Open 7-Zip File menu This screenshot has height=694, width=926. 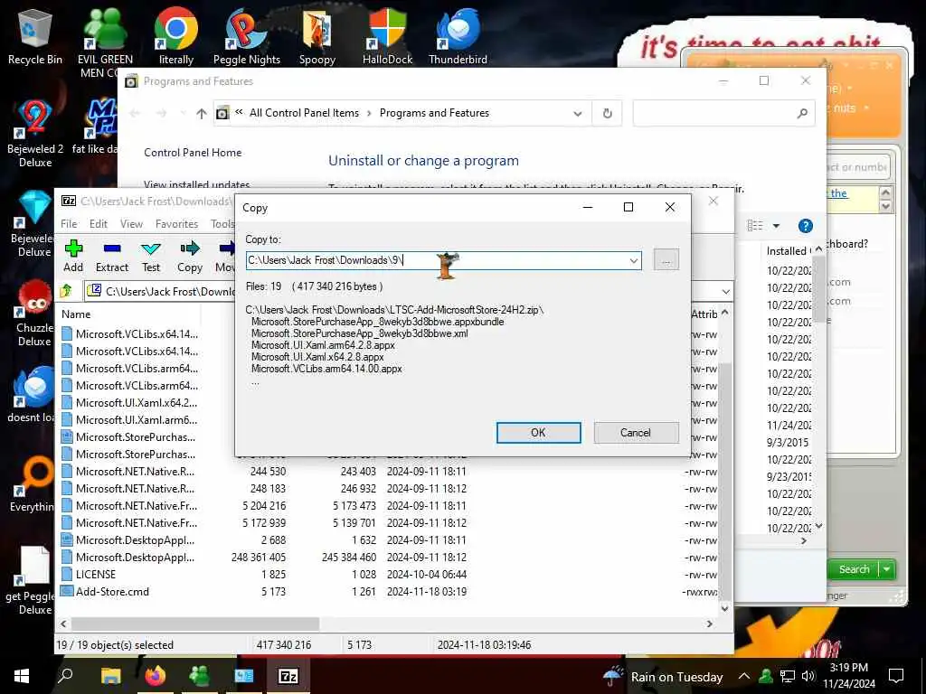[69, 224]
